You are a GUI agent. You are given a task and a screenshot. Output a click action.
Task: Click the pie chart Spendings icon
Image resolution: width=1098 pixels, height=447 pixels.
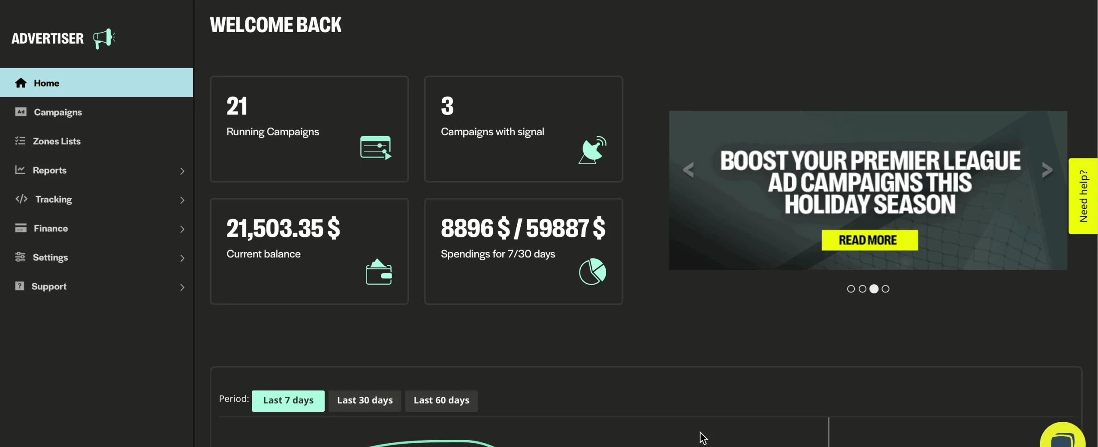[x=592, y=271]
